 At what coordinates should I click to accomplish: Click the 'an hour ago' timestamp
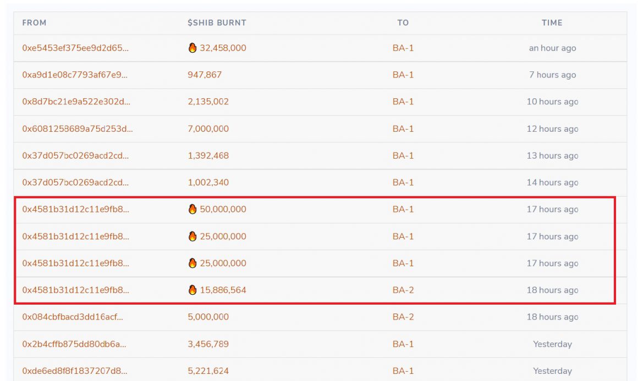pos(551,48)
